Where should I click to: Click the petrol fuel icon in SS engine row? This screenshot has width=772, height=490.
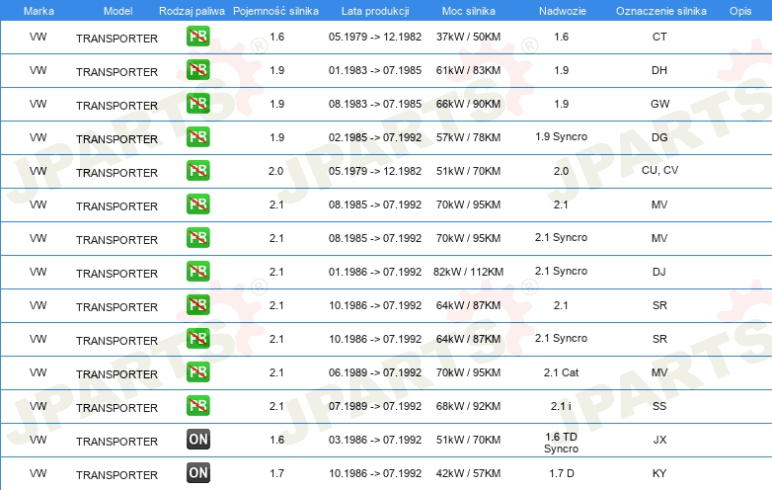point(197,405)
